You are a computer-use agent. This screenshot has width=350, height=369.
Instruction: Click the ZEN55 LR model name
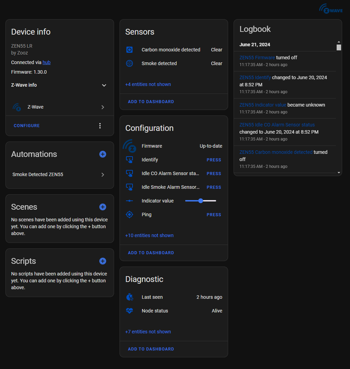pyautogui.click(x=22, y=46)
